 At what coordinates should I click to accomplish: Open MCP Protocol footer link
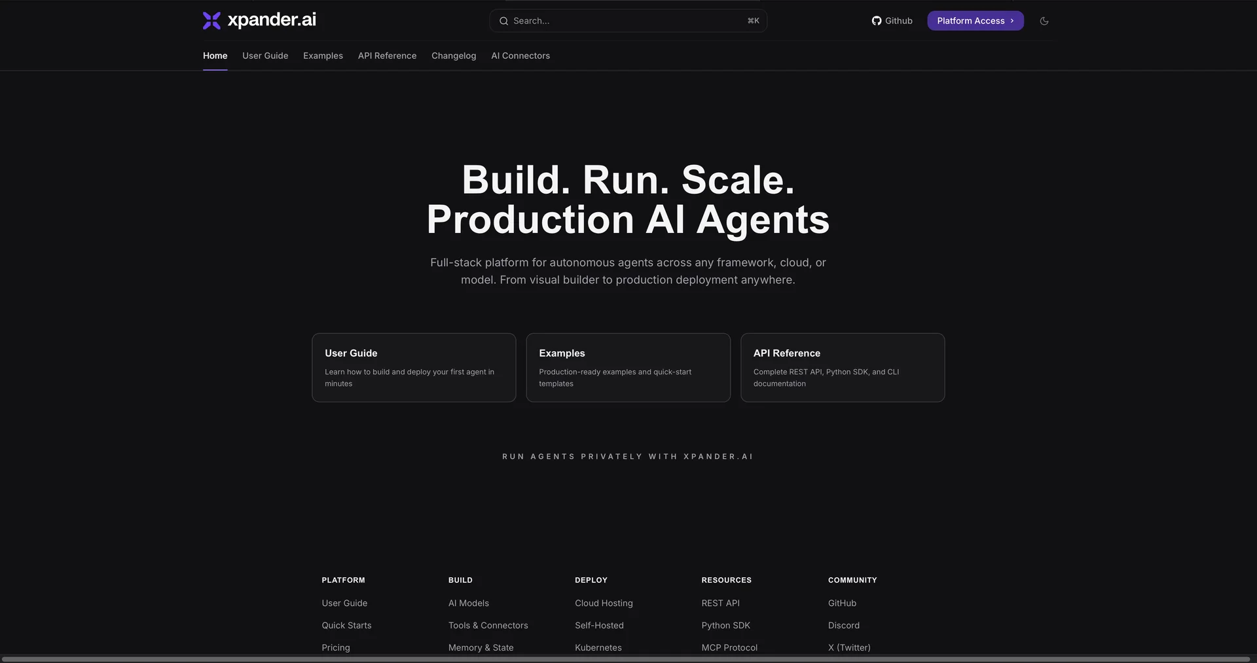[x=729, y=648]
